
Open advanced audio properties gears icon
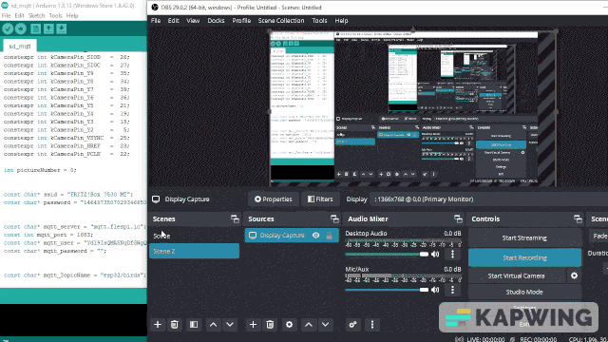(352, 325)
